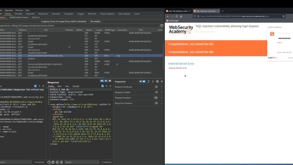Open the User options tab
Screen dimensions: 293x165
[x=124, y=14]
